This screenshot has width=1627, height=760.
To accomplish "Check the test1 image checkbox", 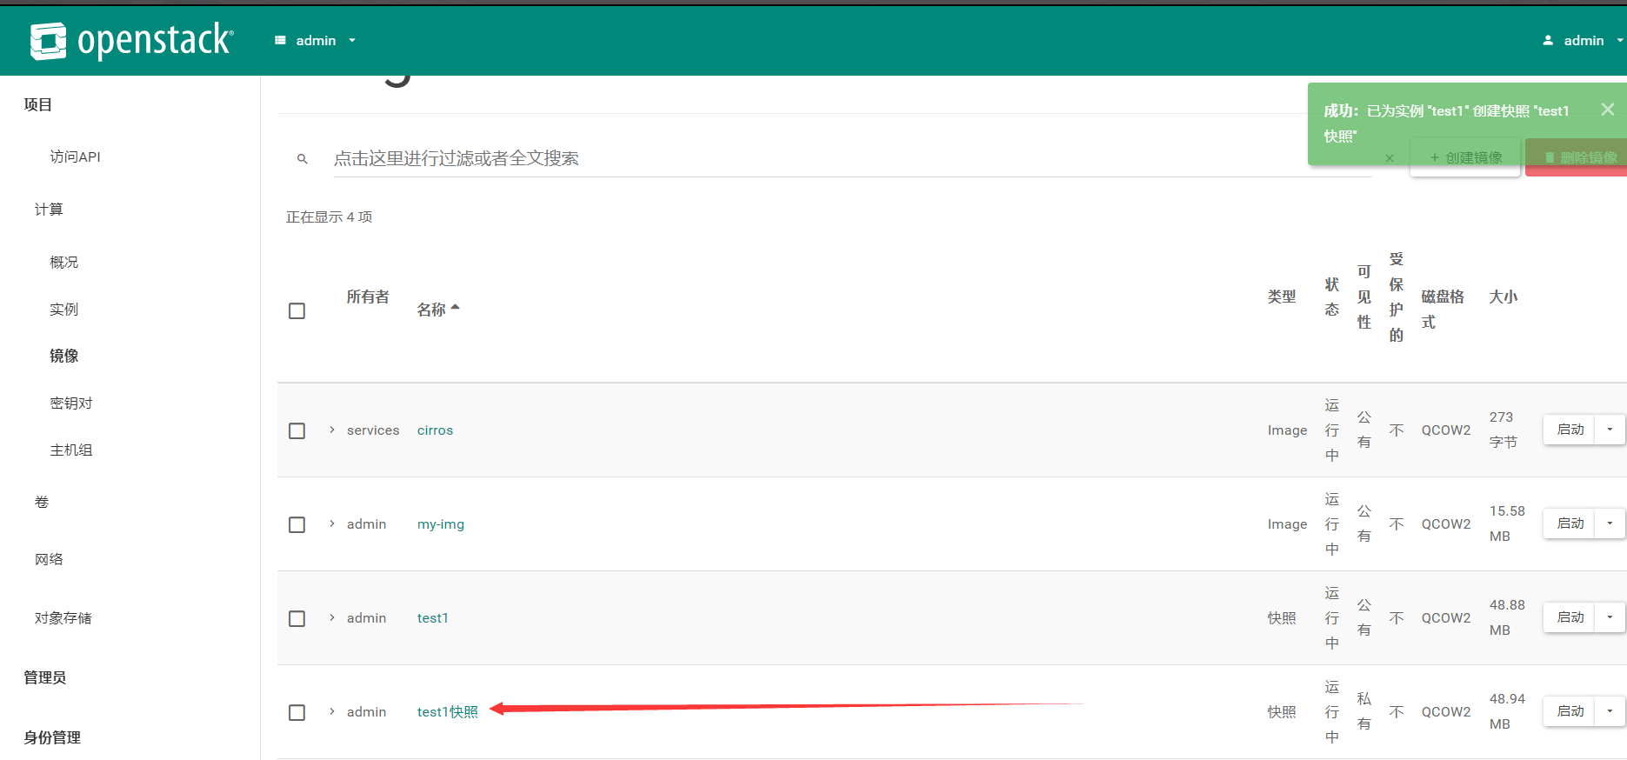I will [x=297, y=619].
